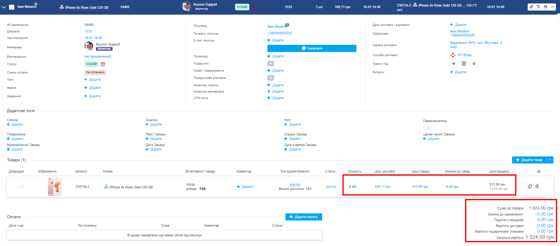This screenshot has width=560, height=246.
Task: Add delivery date via Дата доставки Додати
Action: [x=458, y=25]
